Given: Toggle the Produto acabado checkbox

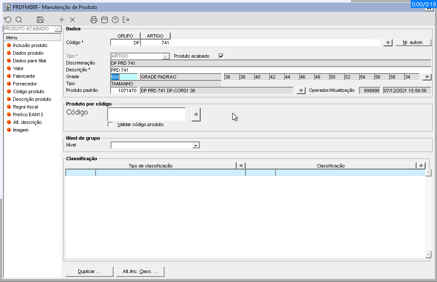Looking at the screenshot, I should [x=221, y=56].
